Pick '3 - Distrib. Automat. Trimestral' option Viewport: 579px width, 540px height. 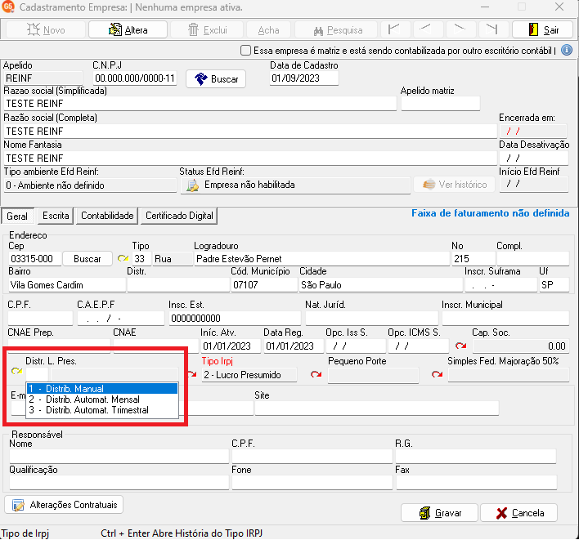click(x=101, y=410)
